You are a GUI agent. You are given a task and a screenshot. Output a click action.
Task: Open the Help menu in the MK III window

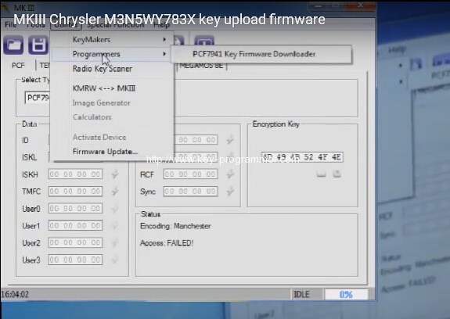pyautogui.click(x=161, y=25)
